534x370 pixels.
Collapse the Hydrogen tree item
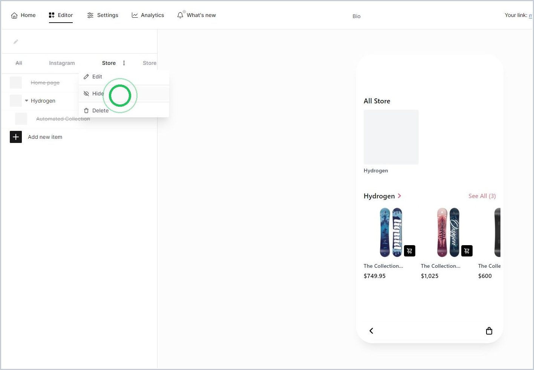26,101
